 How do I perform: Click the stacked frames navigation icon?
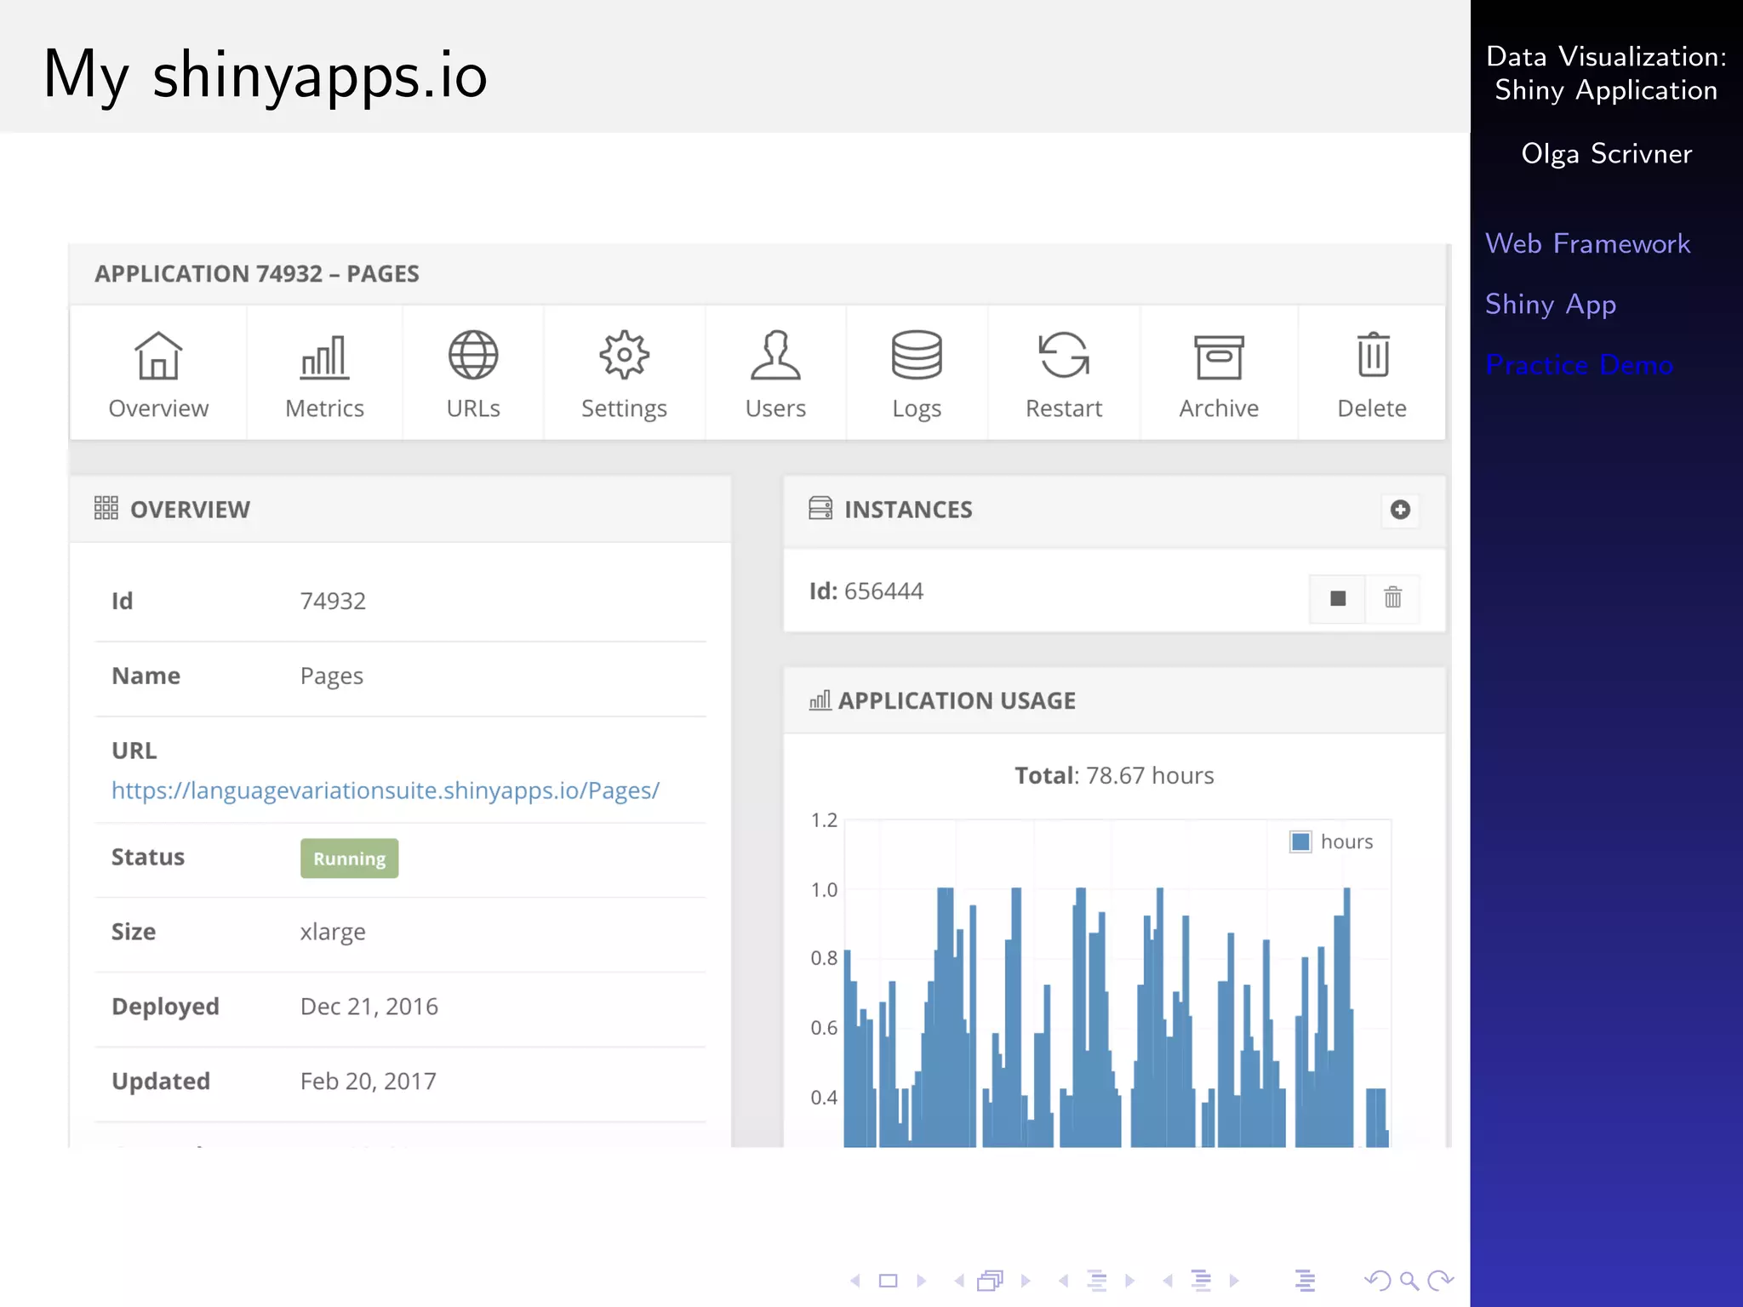pyautogui.click(x=991, y=1281)
